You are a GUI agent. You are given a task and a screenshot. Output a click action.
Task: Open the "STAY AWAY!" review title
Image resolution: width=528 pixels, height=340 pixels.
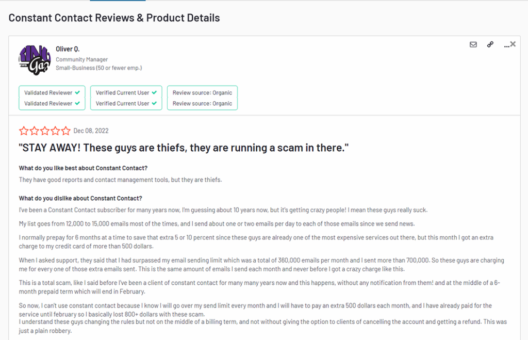tap(184, 148)
